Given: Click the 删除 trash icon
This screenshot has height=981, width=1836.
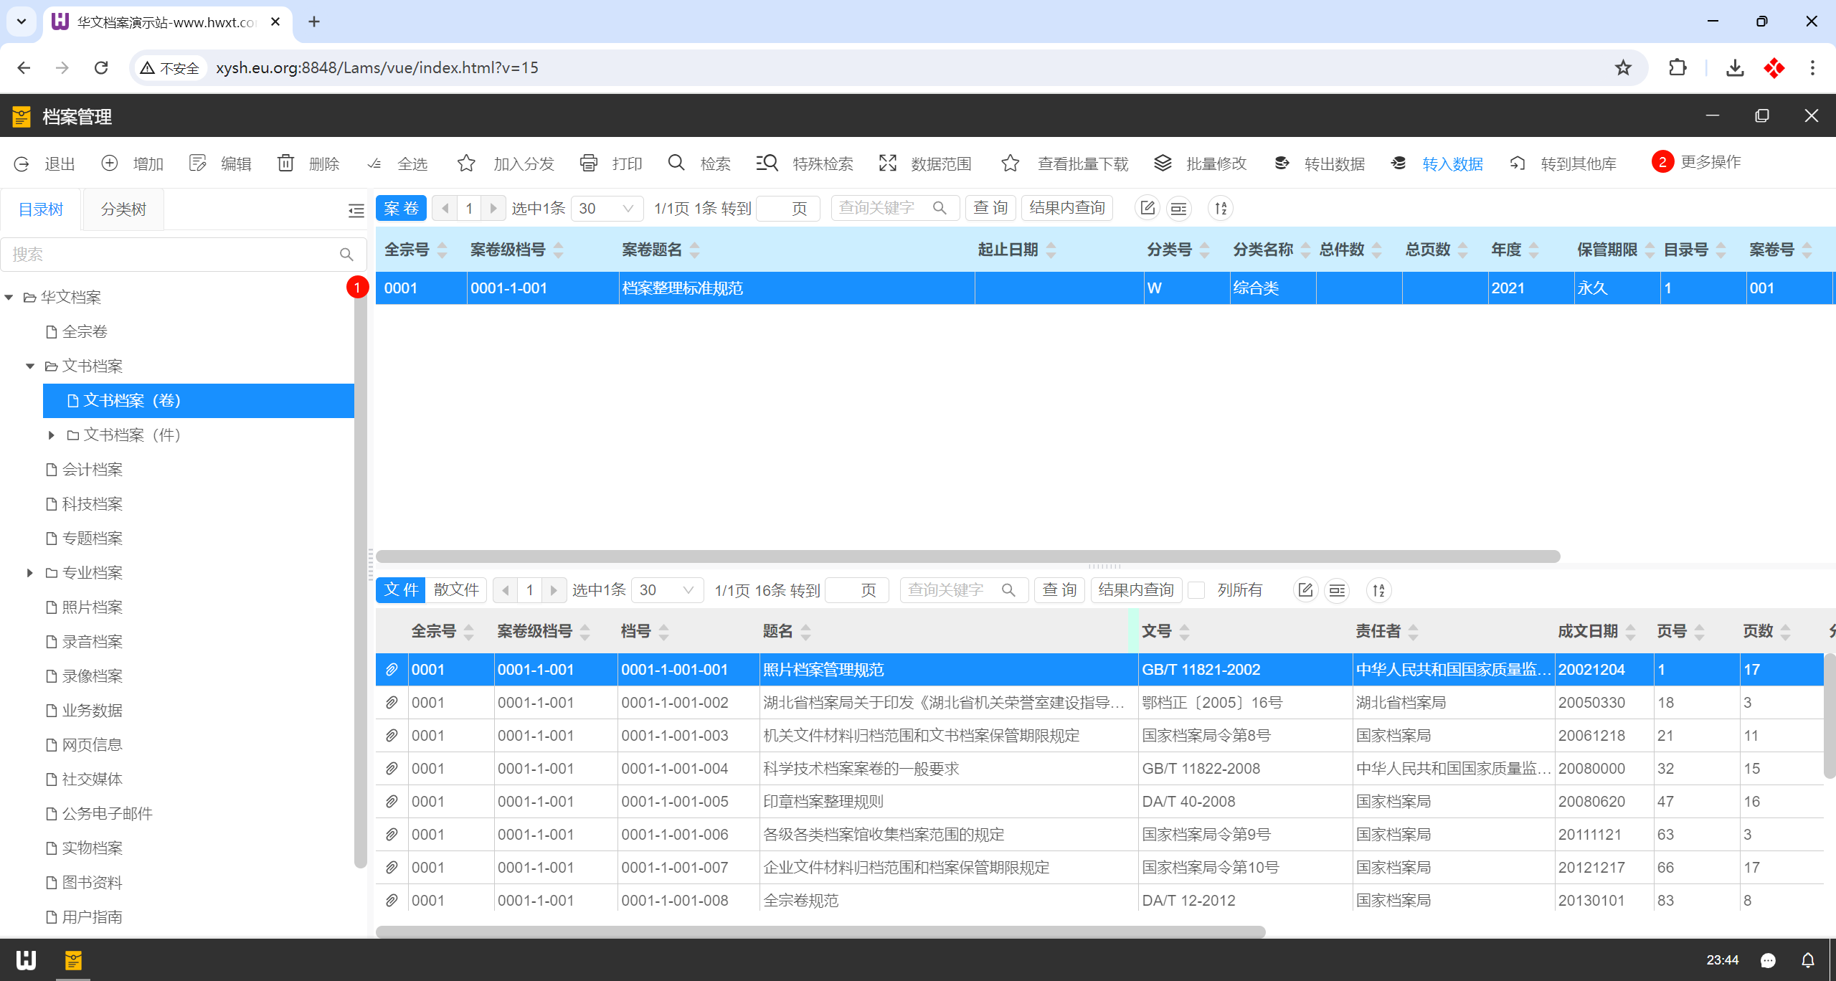Looking at the screenshot, I should 286,163.
